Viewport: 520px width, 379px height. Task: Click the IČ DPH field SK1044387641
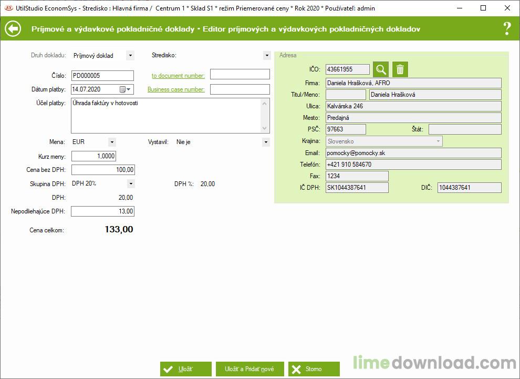pyautogui.click(x=357, y=188)
